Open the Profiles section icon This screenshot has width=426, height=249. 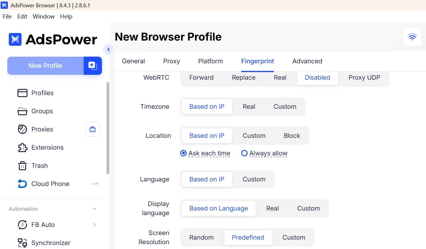pos(22,93)
